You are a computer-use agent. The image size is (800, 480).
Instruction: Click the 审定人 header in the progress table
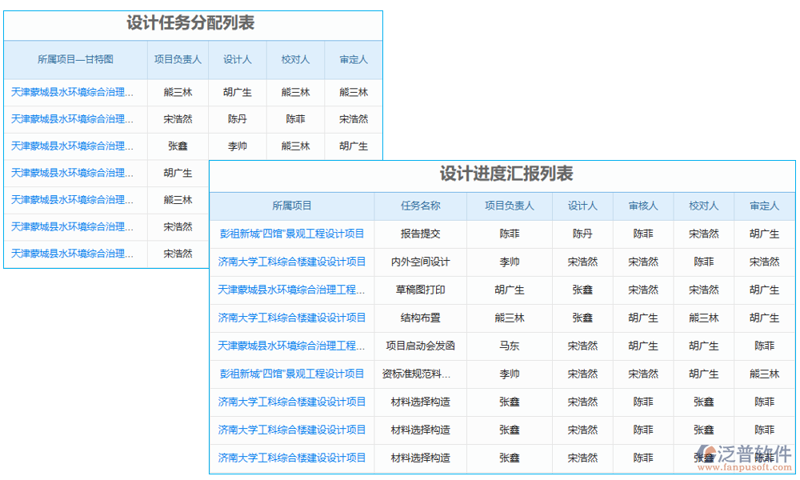[x=764, y=206]
